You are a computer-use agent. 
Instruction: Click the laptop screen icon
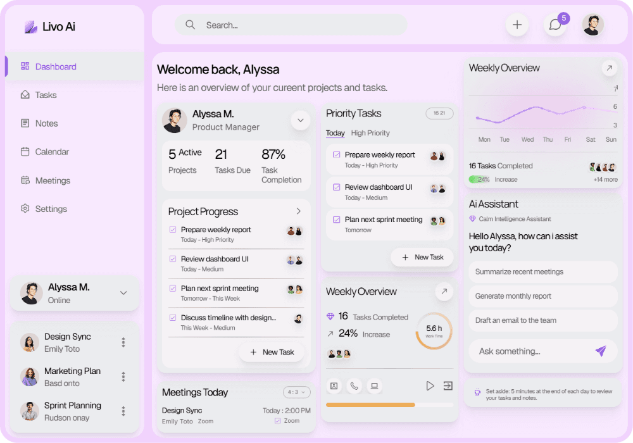[374, 386]
